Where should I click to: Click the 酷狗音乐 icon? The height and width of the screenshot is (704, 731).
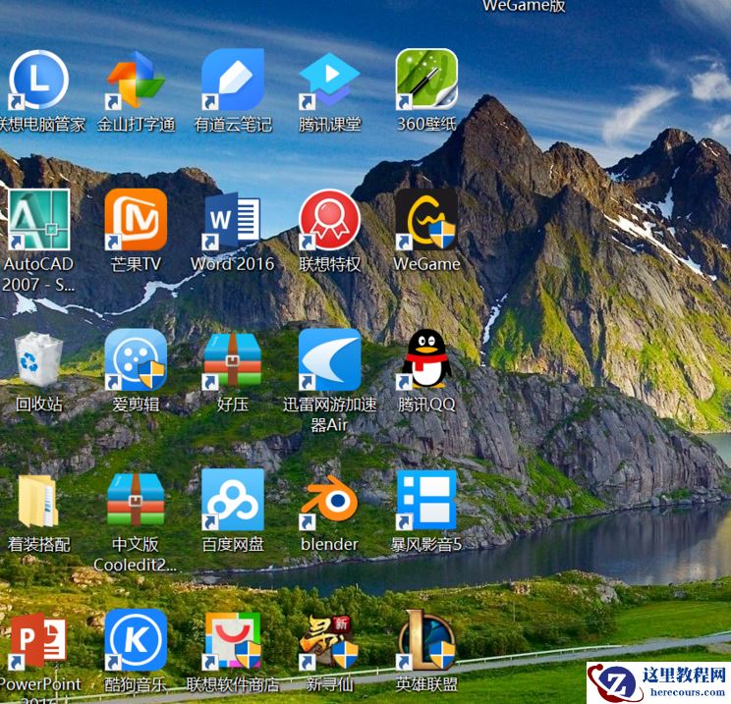tap(136, 640)
